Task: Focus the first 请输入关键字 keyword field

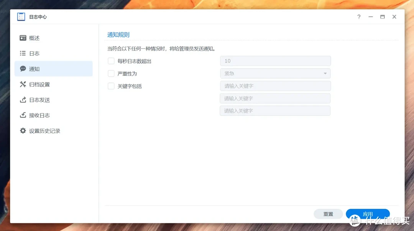Action: [275, 86]
